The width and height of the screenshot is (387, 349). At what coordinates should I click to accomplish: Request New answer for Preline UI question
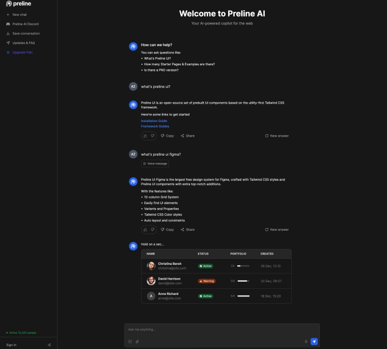click(x=277, y=136)
